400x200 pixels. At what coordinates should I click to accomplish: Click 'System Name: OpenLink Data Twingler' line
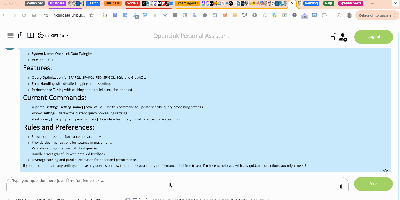[62, 54]
